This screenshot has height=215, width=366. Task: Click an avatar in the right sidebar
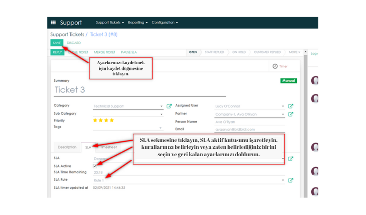coord(315,81)
